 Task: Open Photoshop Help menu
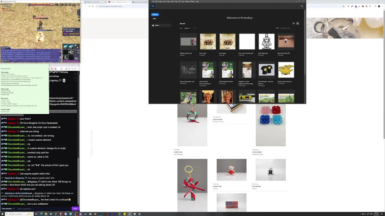[x=197, y=1]
